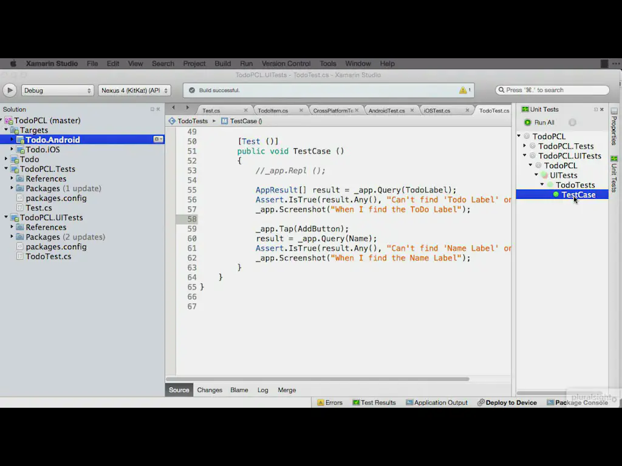The image size is (622, 466).
Task: Switch to the Log view tab
Action: (x=262, y=390)
